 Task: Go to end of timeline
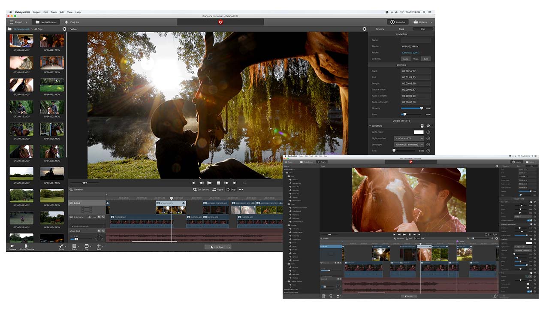click(x=235, y=183)
